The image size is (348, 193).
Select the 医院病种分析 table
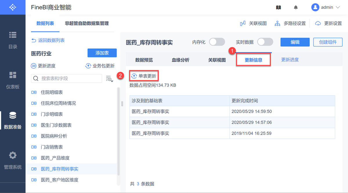54,136
